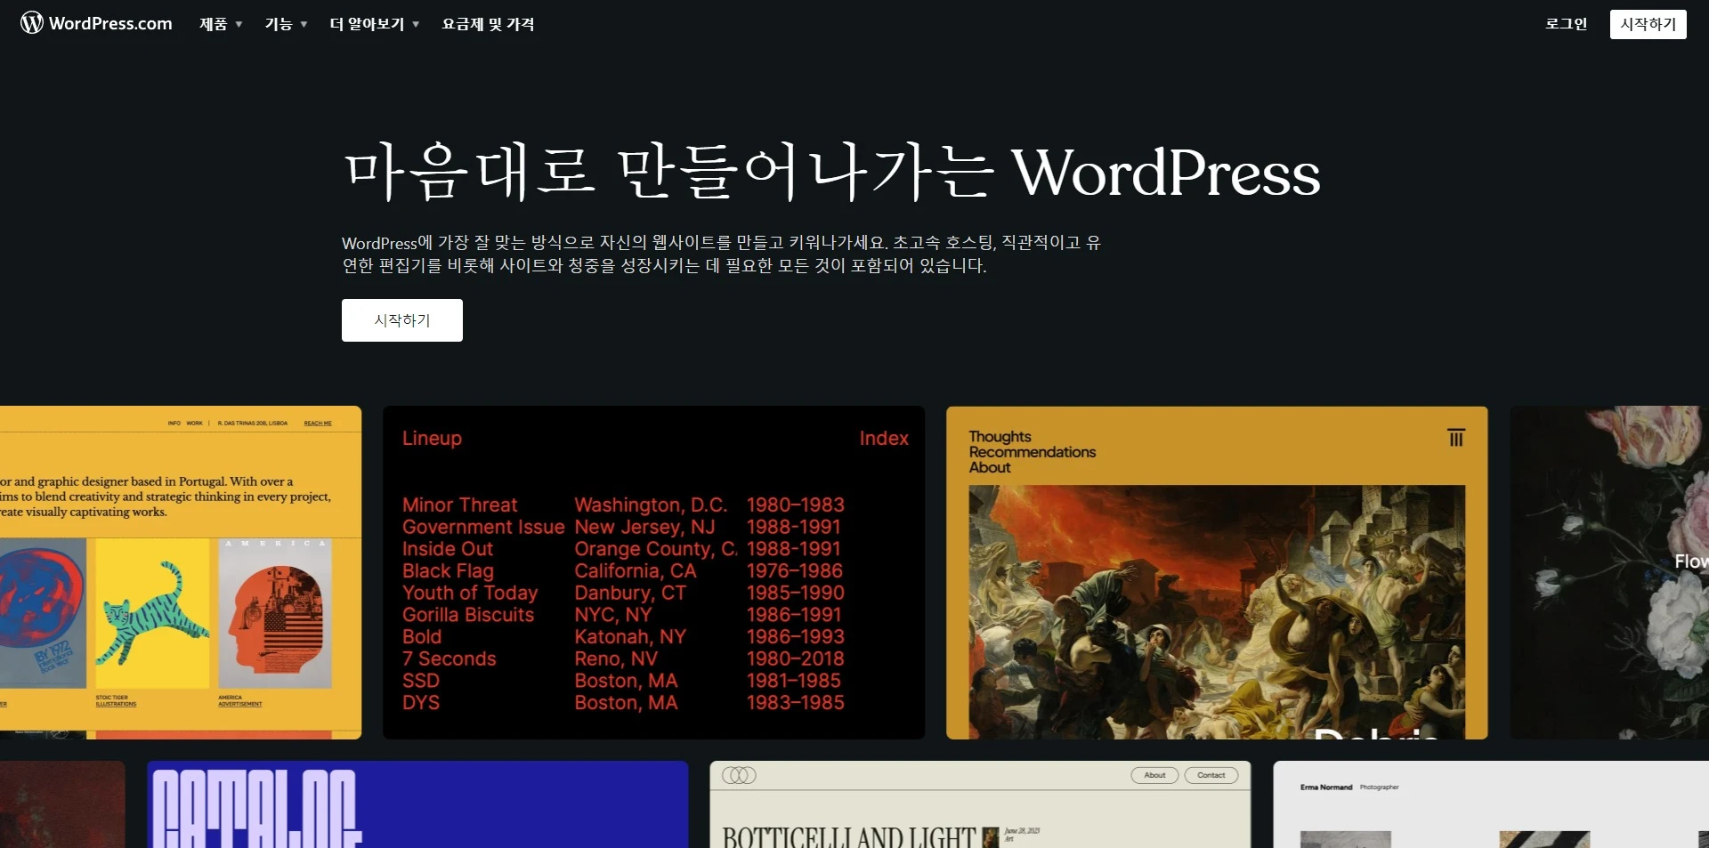Image resolution: width=1709 pixels, height=848 pixels.
Task: Click the columns icon on the yellow painting card
Action: (x=1456, y=437)
